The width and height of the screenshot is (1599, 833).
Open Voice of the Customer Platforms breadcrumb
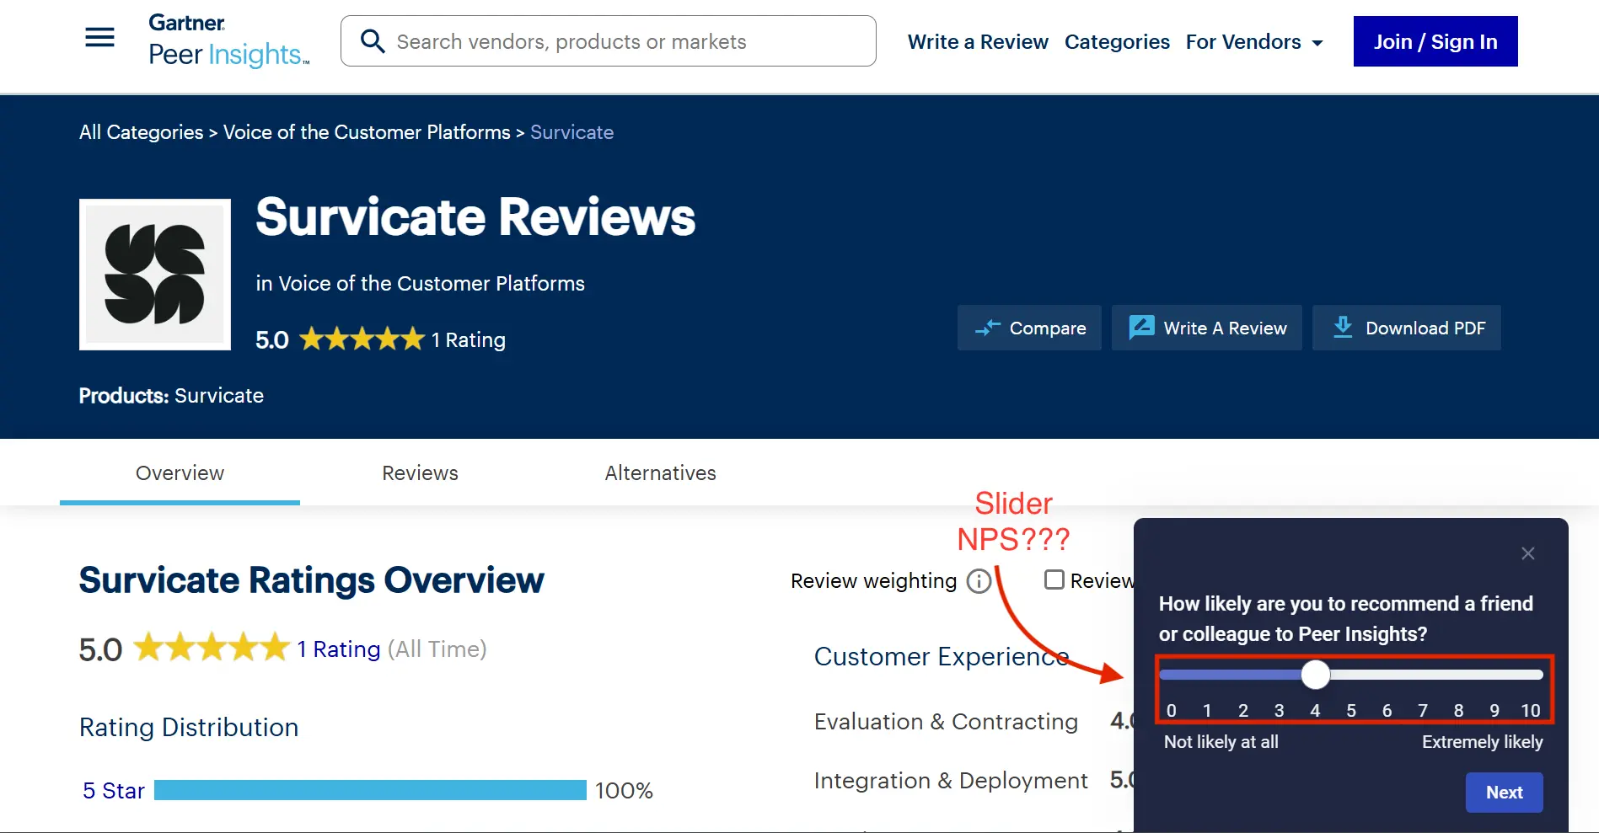pyautogui.click(x=367, y=132)
